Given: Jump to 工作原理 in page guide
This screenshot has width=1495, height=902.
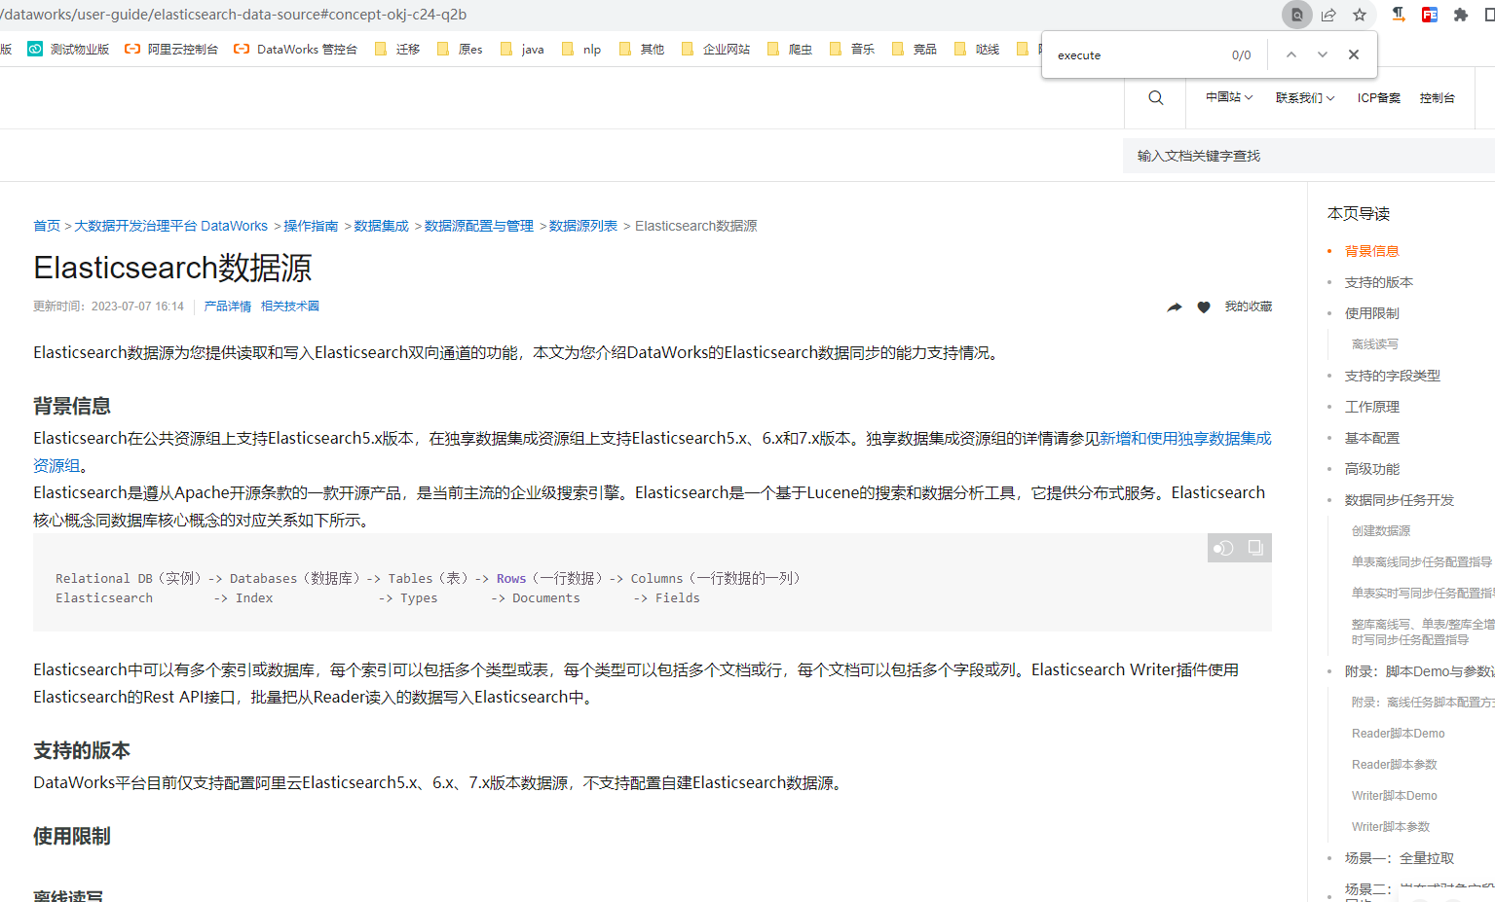Looking at the screenshot, I should click(1372, 407).
